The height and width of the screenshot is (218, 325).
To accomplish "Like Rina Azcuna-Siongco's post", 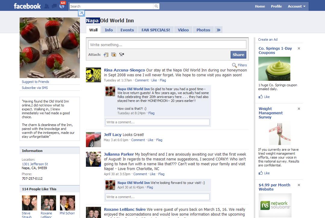I will [154, 81].
